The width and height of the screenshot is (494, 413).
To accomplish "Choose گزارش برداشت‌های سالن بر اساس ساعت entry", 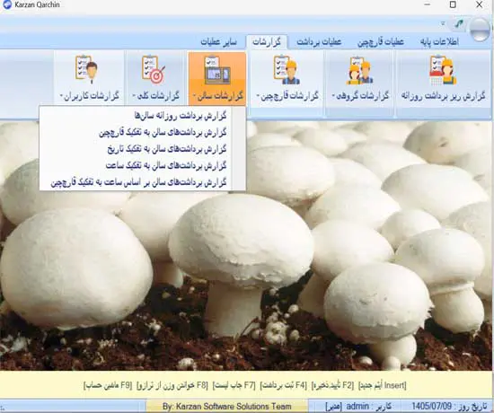I will point(138,182).
